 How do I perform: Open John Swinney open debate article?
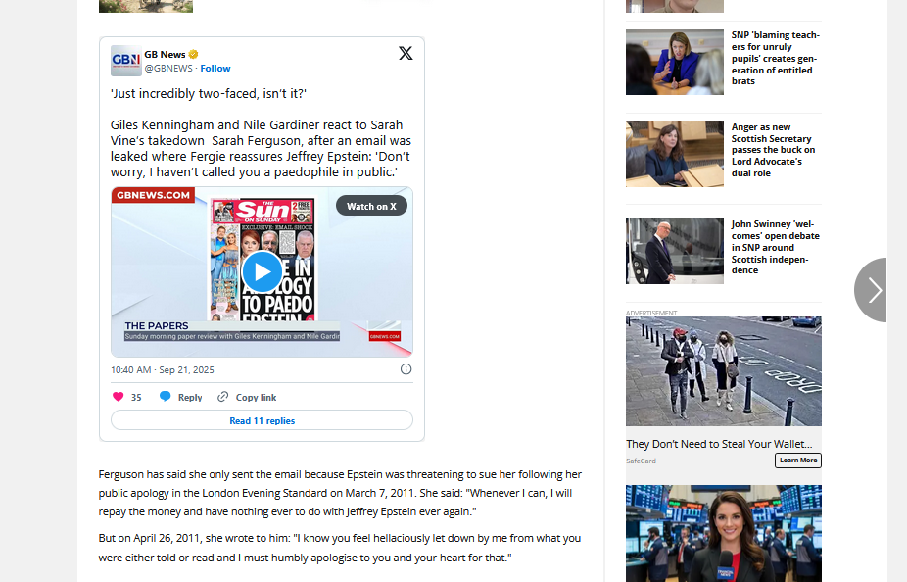click(775, 247)
